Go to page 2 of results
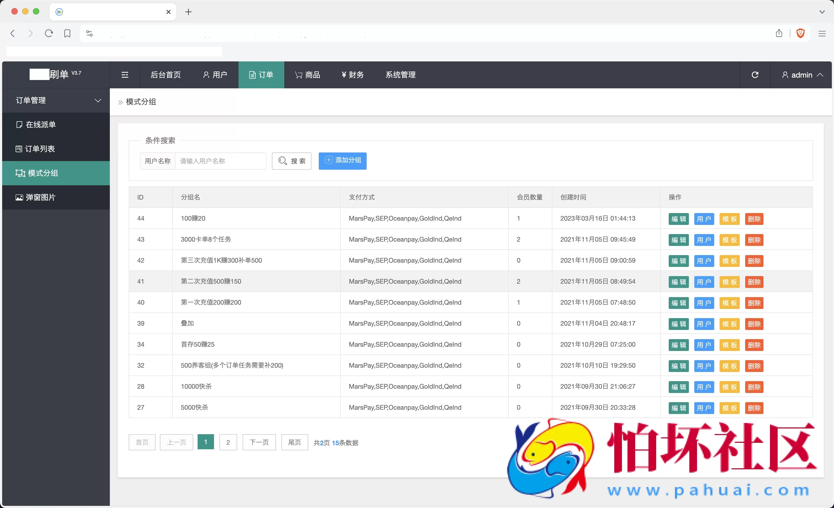 click(x=228, y=442)
